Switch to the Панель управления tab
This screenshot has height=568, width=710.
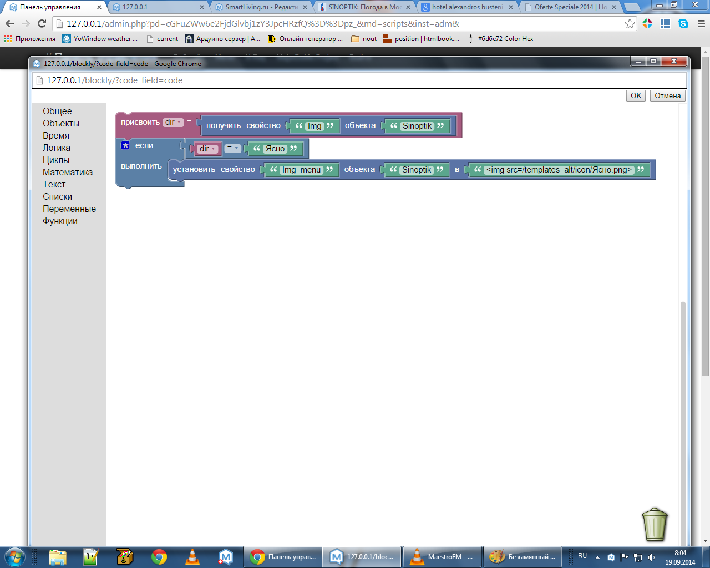pyautogui.click(x=54, y=7)
